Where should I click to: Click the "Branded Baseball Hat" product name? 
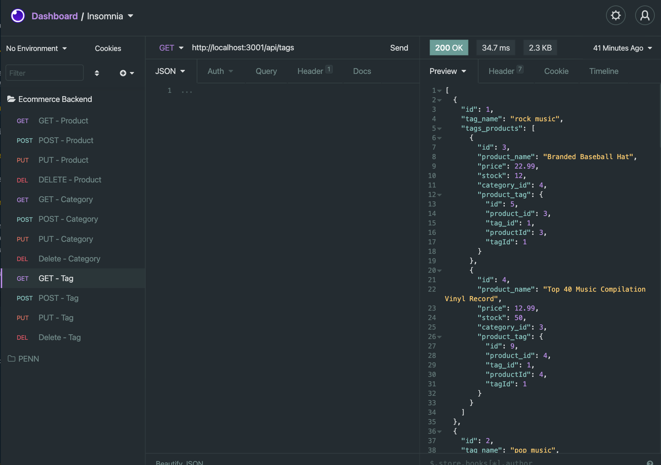(588, 157)
